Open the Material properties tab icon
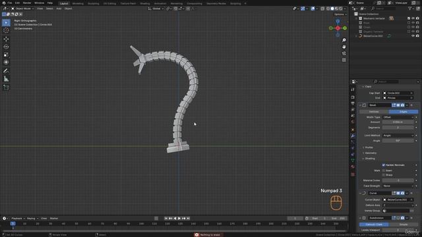The image size is (422, 237). click(x=353, y=167)
